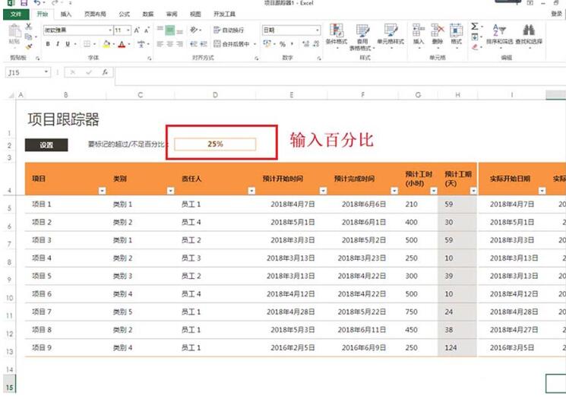Undo the last action
This screenshot has width=566, height=399.
coord(37,3)
